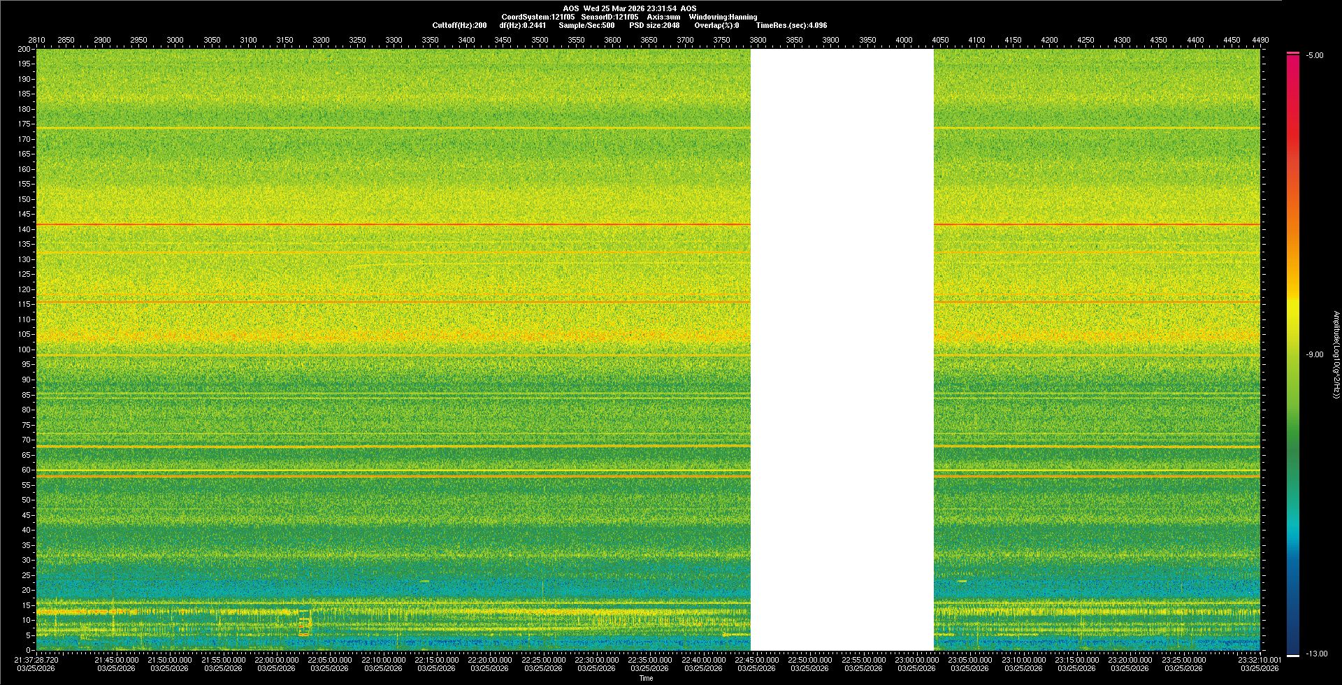Image resolution: width=1342 pixels, height=685 pixels.
Task: Click the -13.00 colorbar minimum label
Action: (x=1316, y=654)
